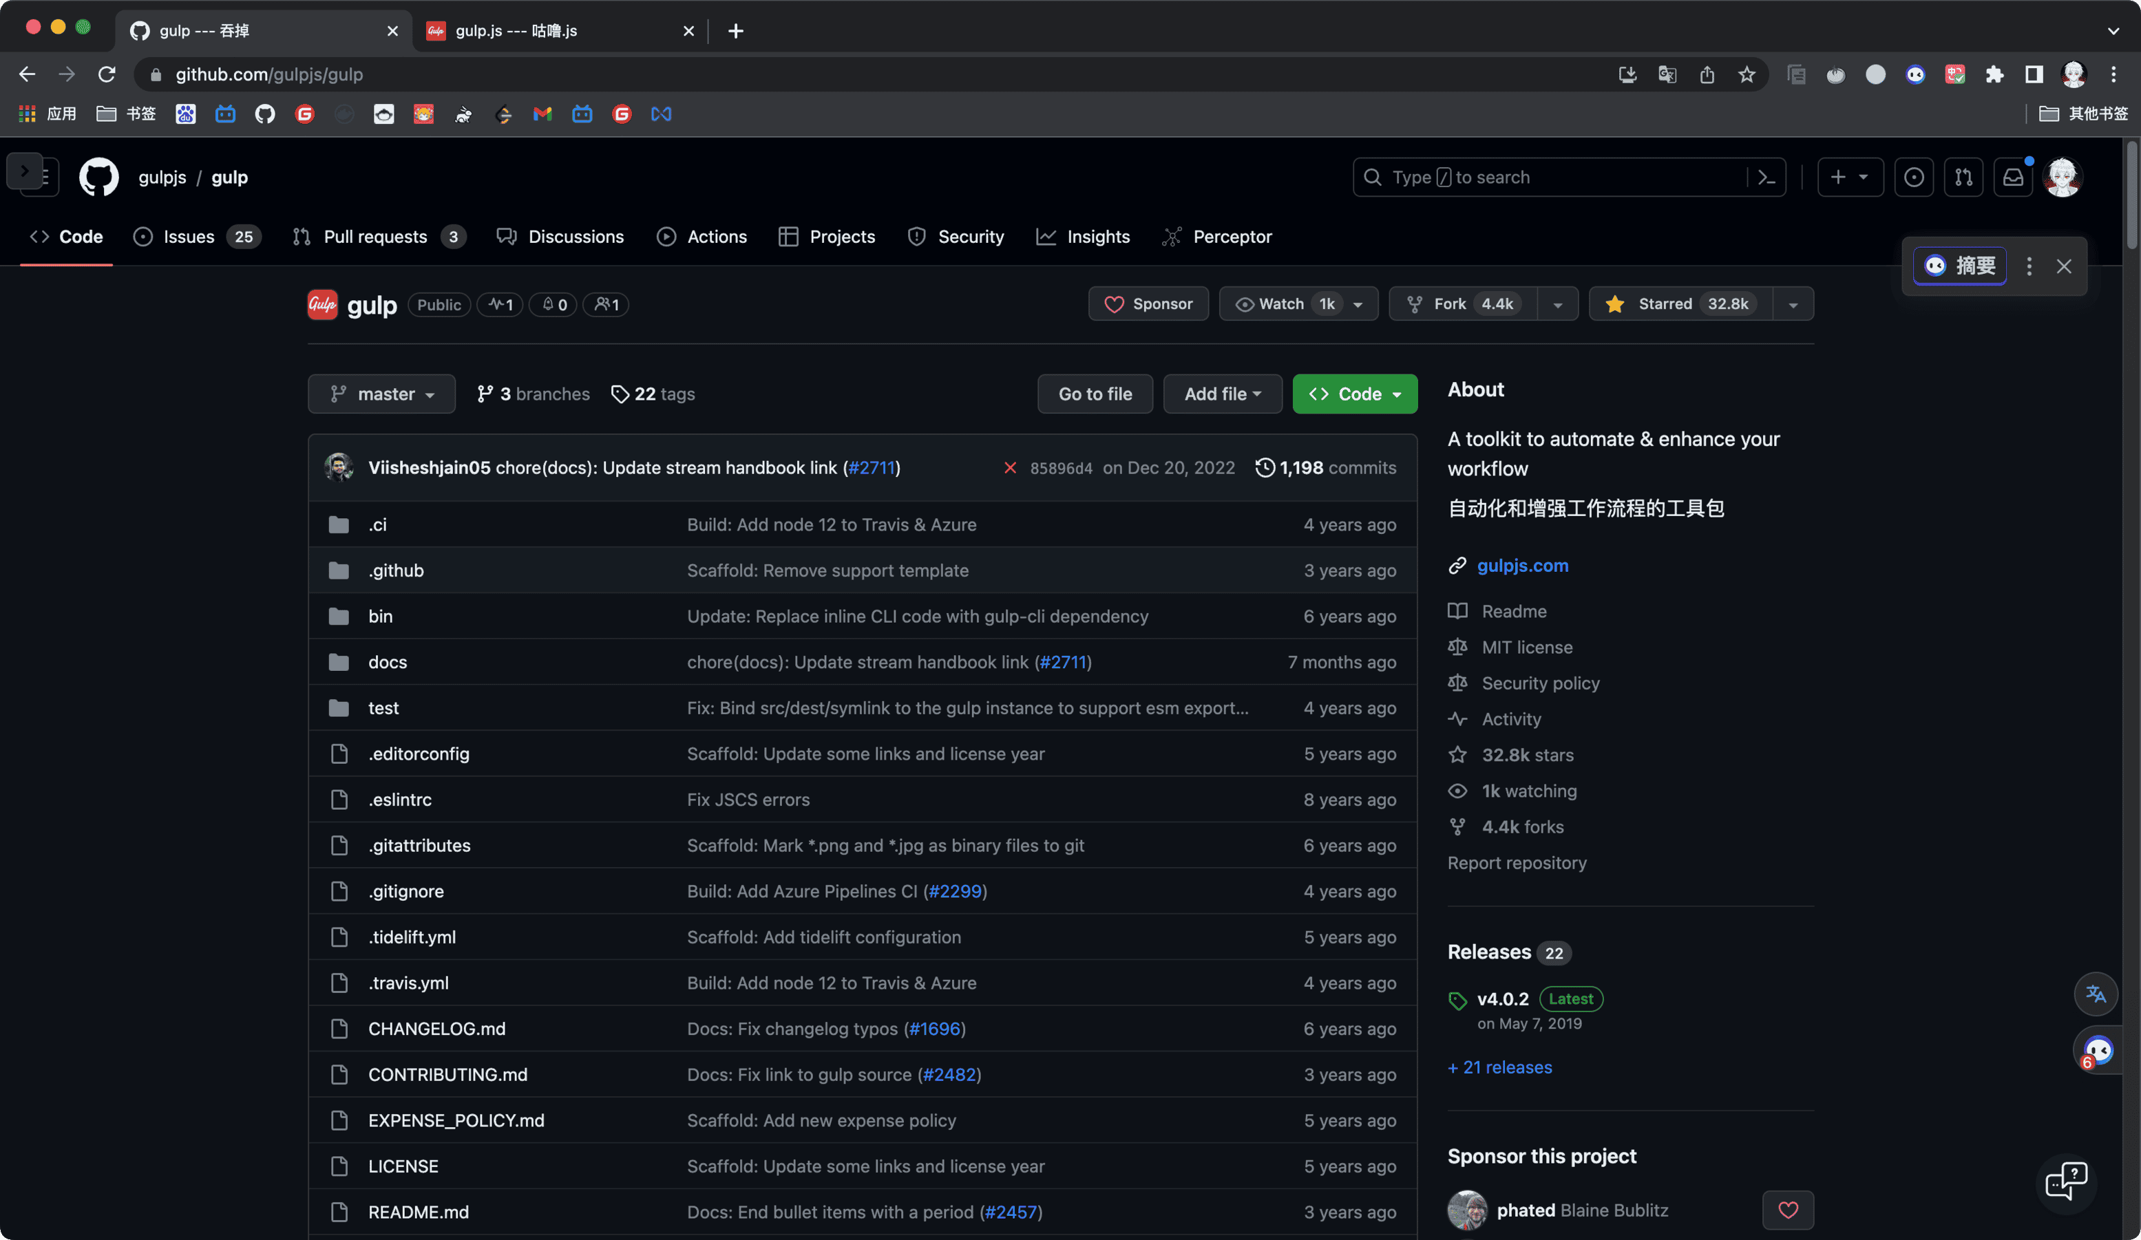
Task: Expand the master branch dropdown
Action: click(x=381, y=394)
